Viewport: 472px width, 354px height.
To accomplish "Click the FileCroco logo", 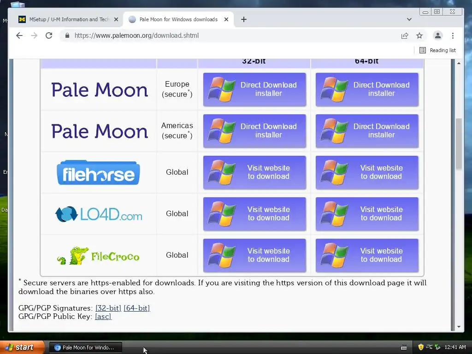I will (x=98, y=256).
